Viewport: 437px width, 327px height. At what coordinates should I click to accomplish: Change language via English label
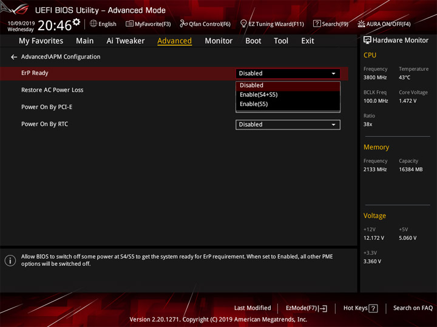point(107,24)
